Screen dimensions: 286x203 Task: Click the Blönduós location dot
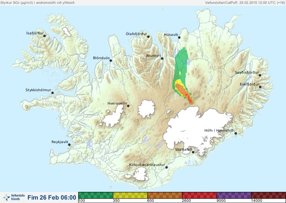[111, 60]
